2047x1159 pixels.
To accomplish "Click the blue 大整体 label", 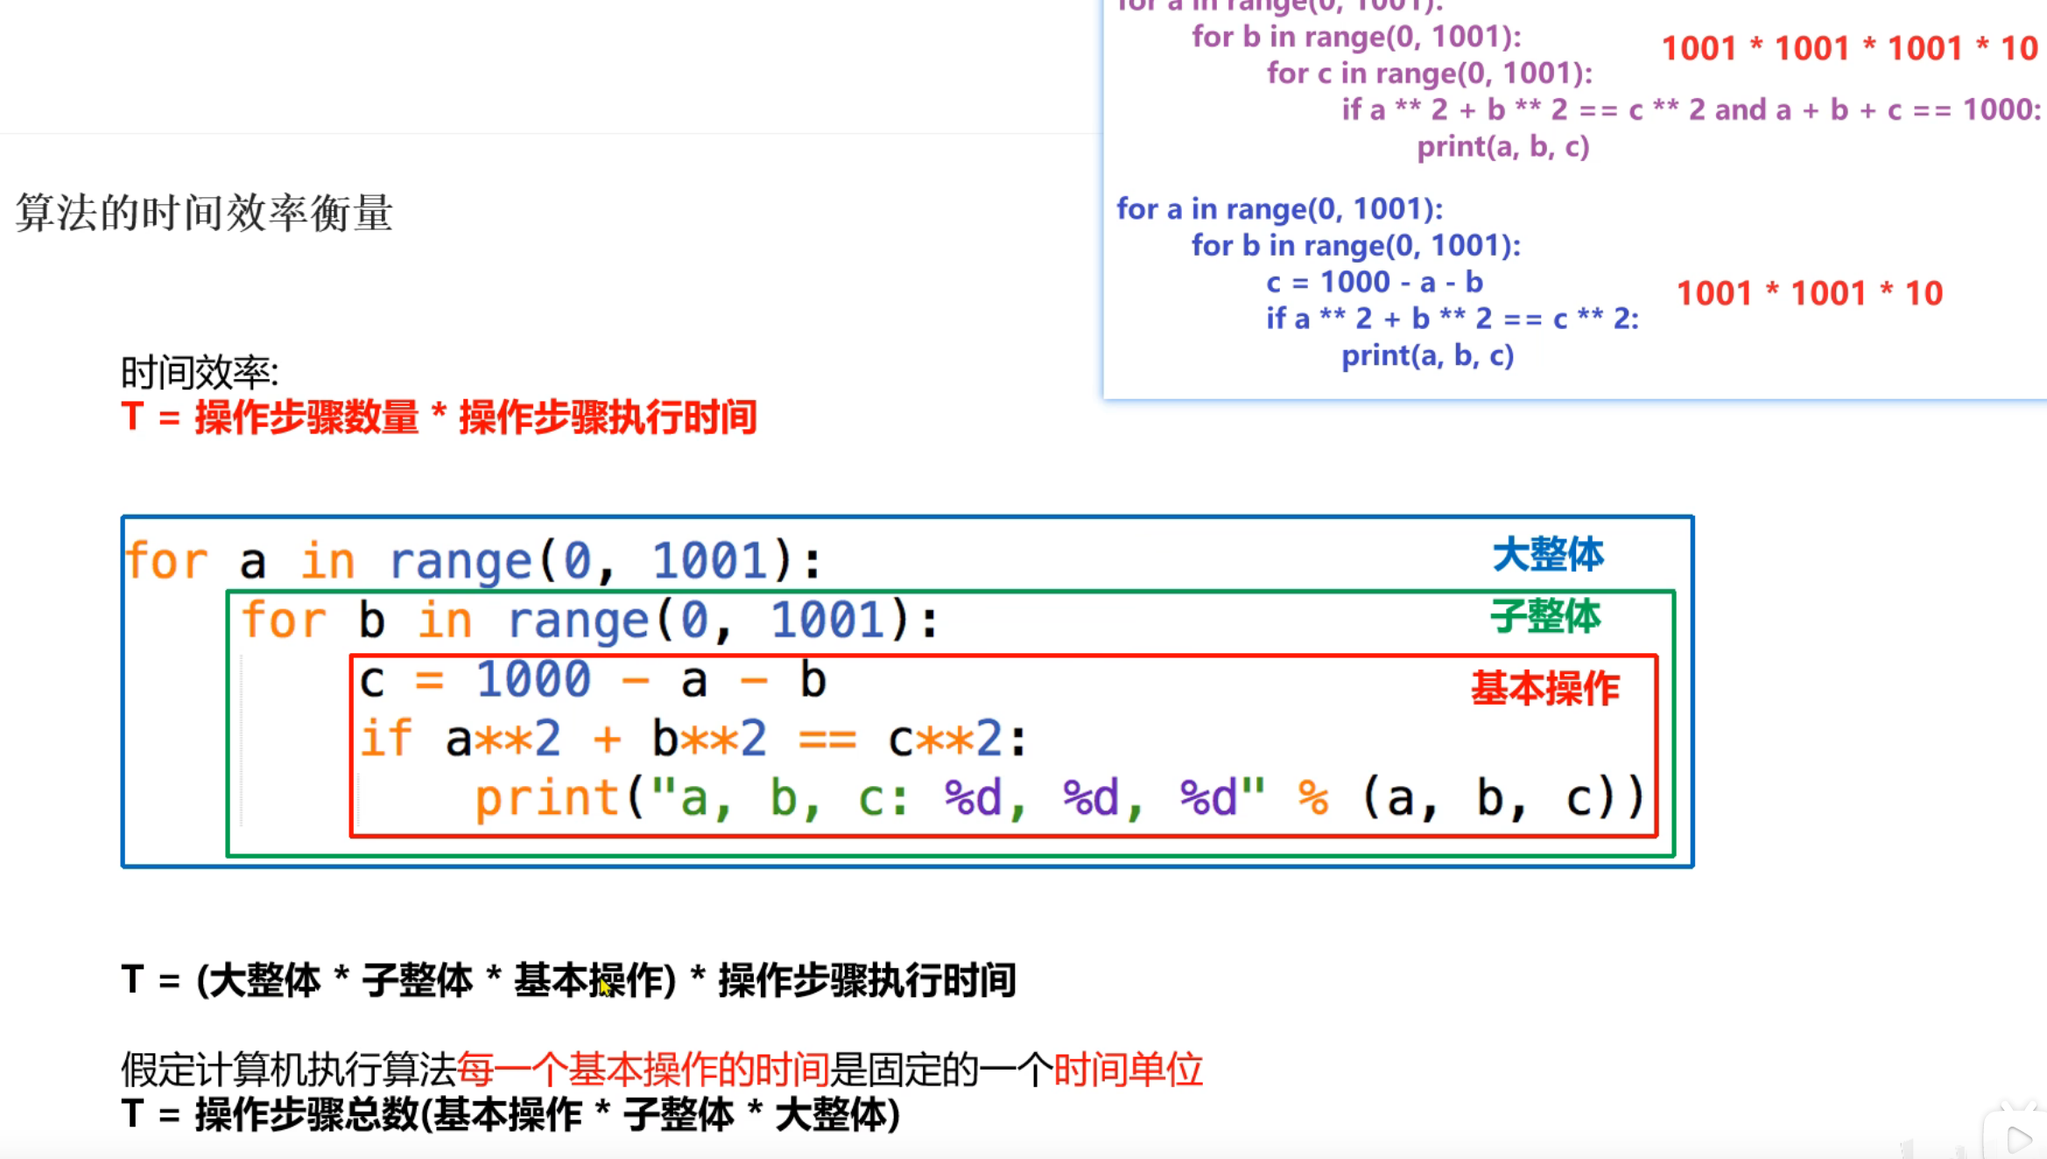I will pos(1547,555).
